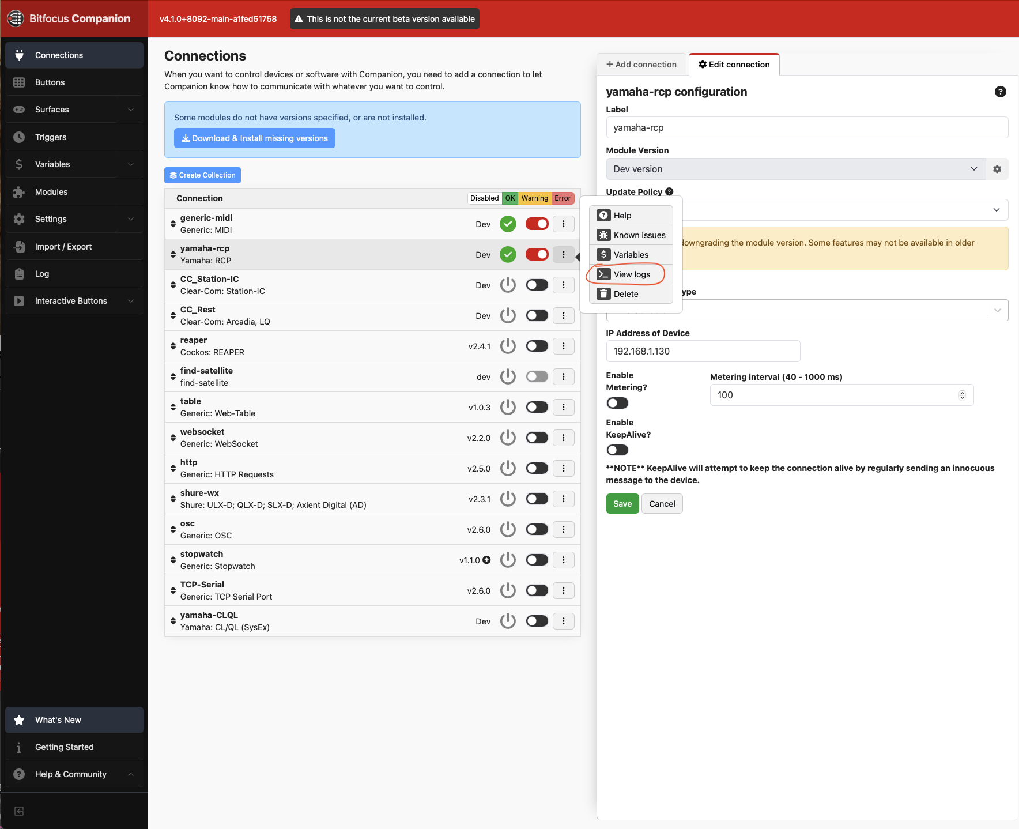Open the Log panel via its sidebar icon

point(19,273)
